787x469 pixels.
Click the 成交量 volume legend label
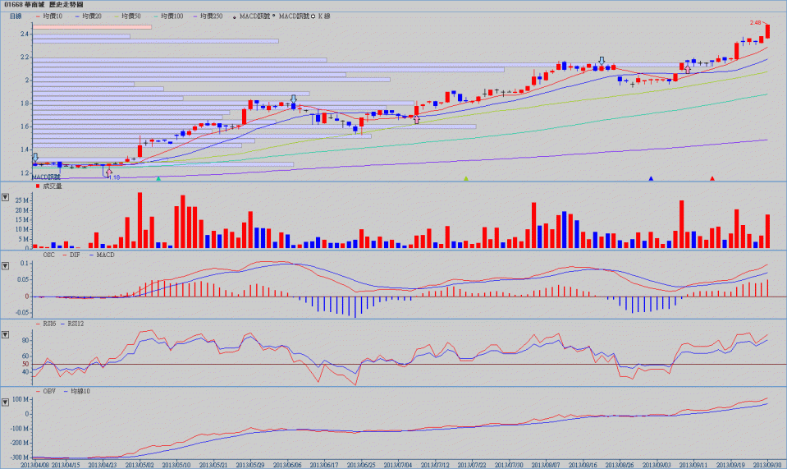click(53, 186)
